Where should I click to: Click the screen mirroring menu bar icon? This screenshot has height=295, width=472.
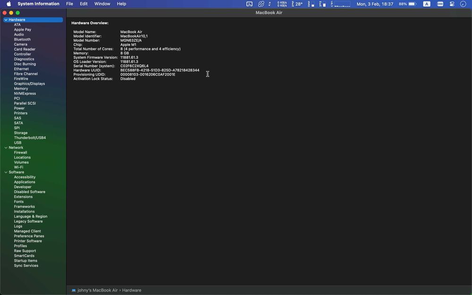249,4
